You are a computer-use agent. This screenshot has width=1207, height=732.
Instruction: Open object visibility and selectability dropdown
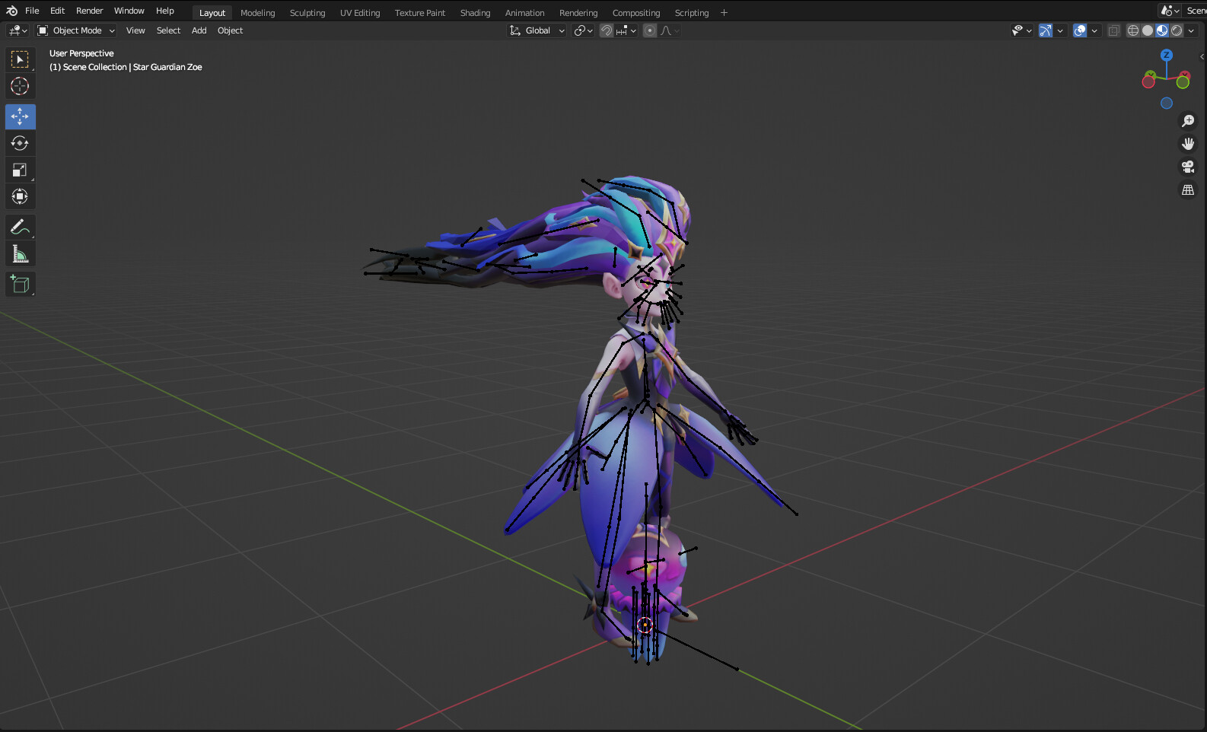point(1021,30)
